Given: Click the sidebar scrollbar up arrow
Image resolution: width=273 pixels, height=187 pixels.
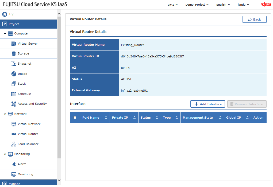Looking at the screenshot, I should [59, 14].
